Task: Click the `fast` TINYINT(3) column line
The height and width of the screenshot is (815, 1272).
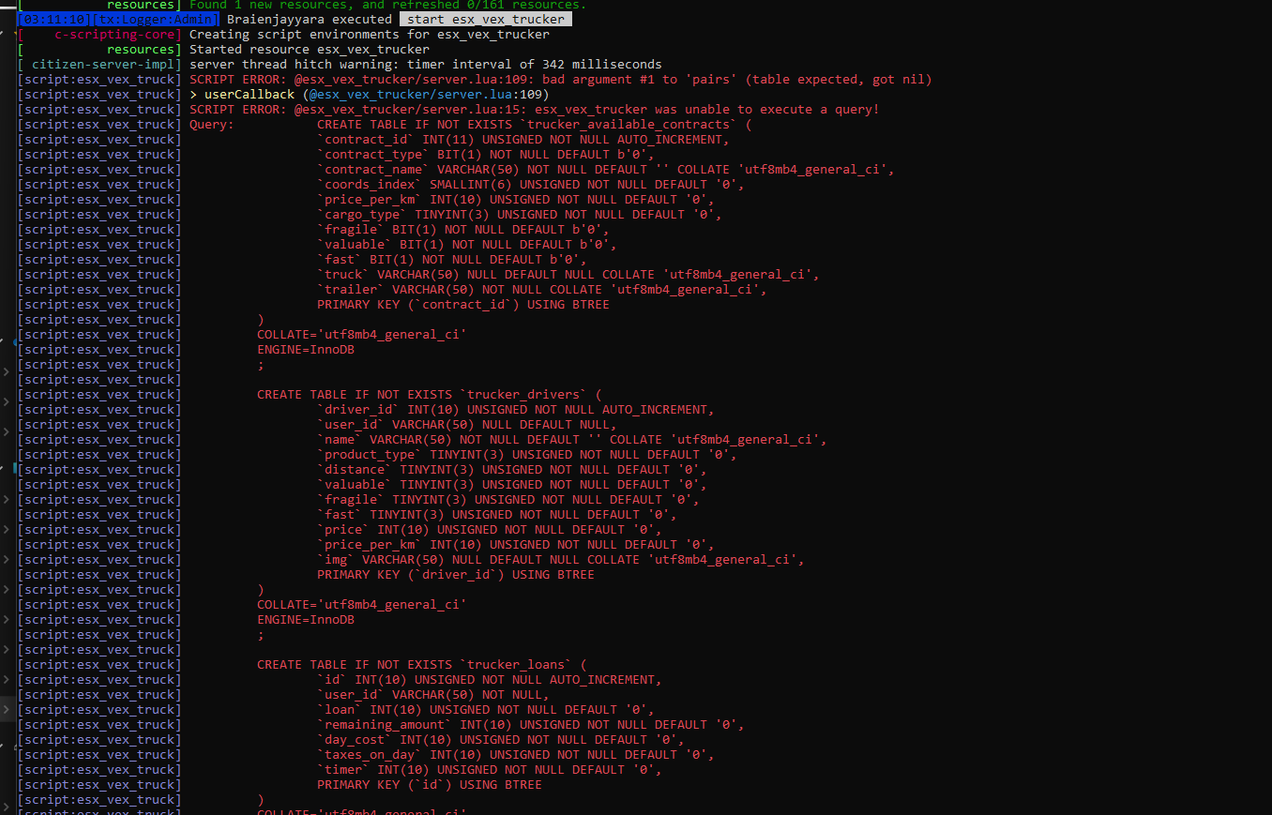Action: (x=497, y=515)
